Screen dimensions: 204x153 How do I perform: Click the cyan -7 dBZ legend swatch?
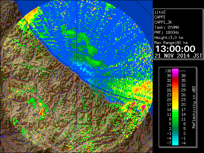point(175,143)
